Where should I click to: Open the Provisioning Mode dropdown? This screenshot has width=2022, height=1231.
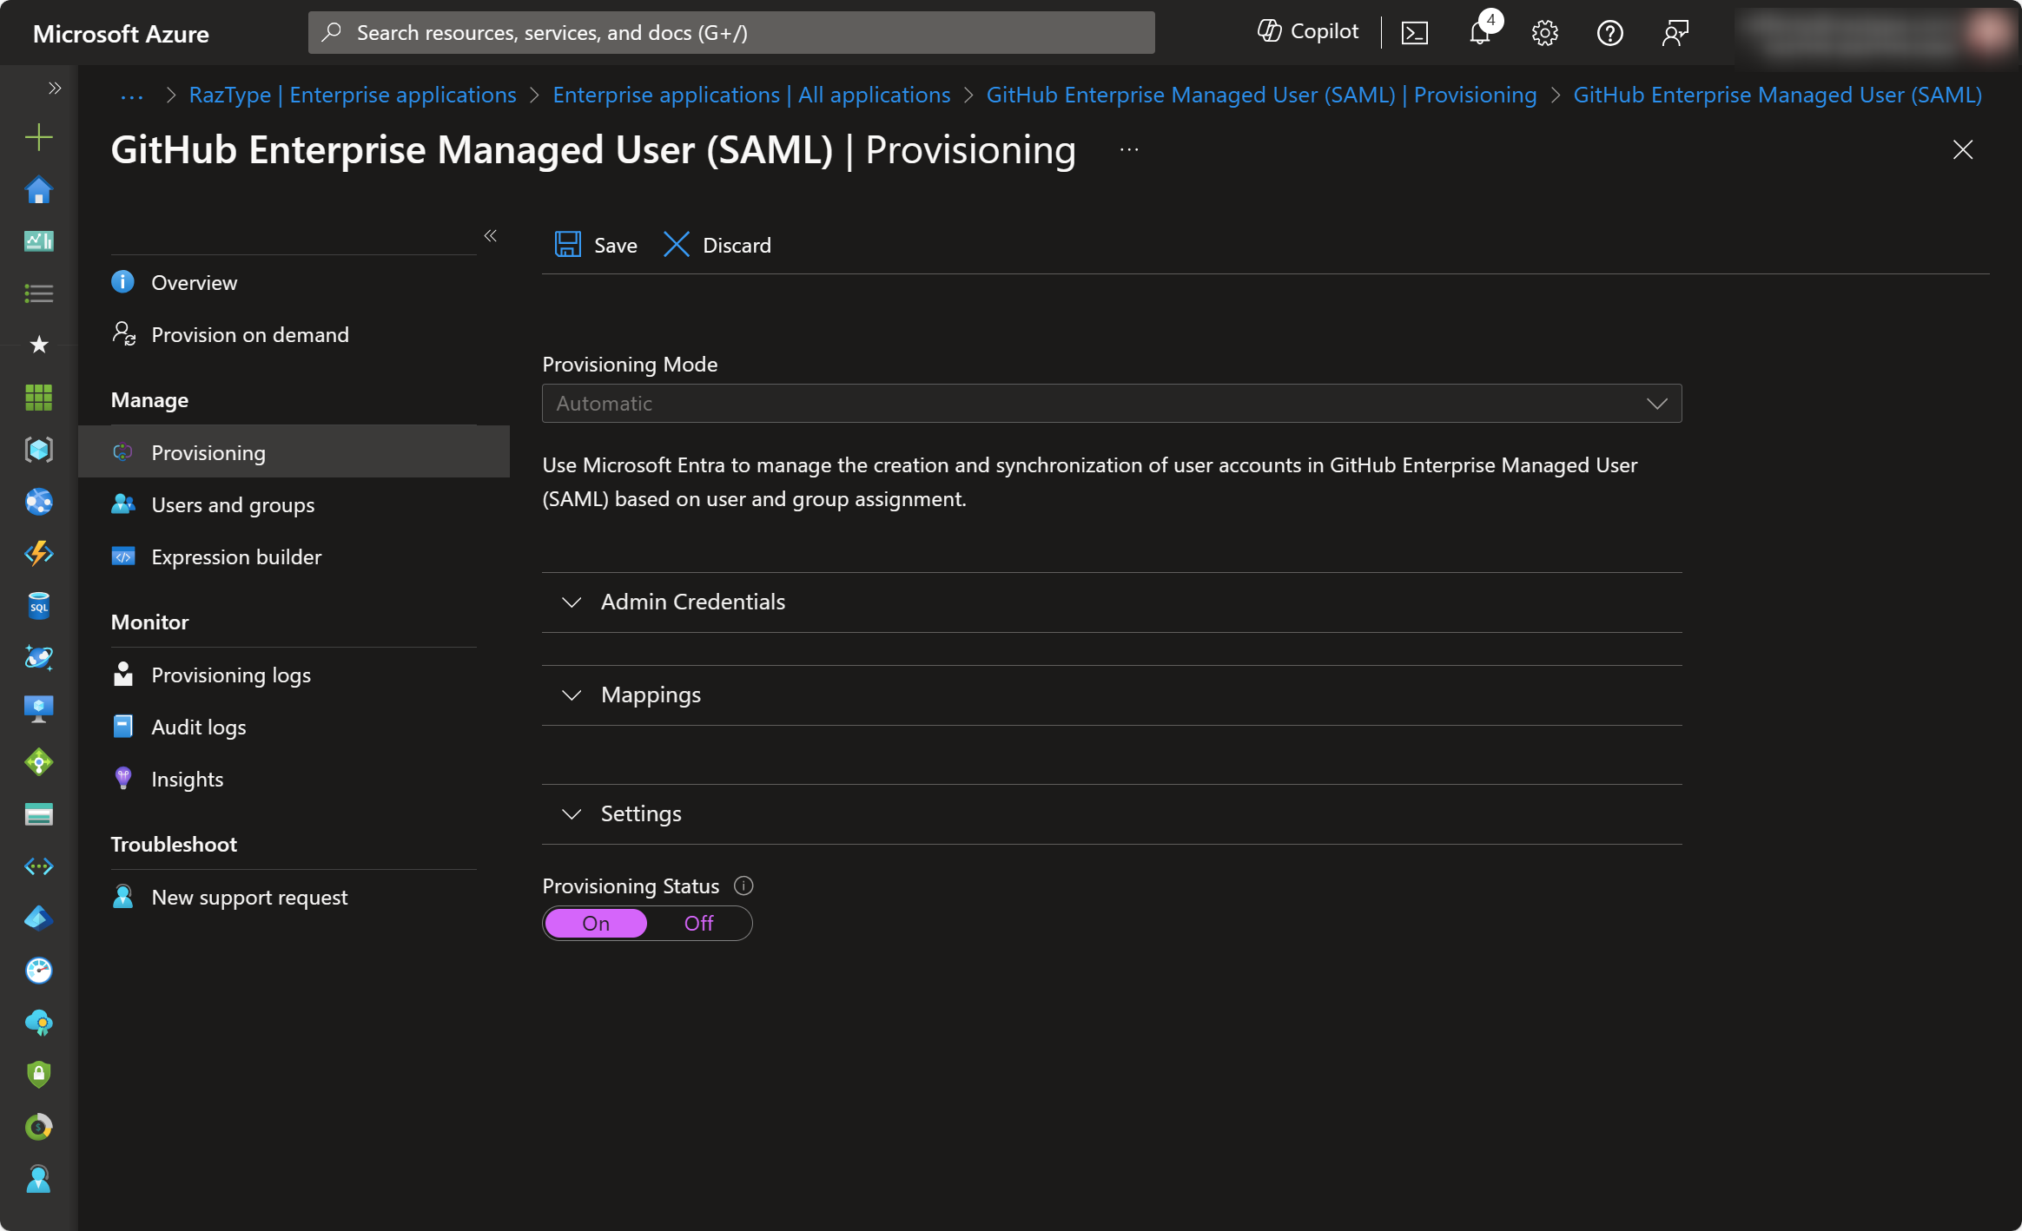(x=1112, y=404)
